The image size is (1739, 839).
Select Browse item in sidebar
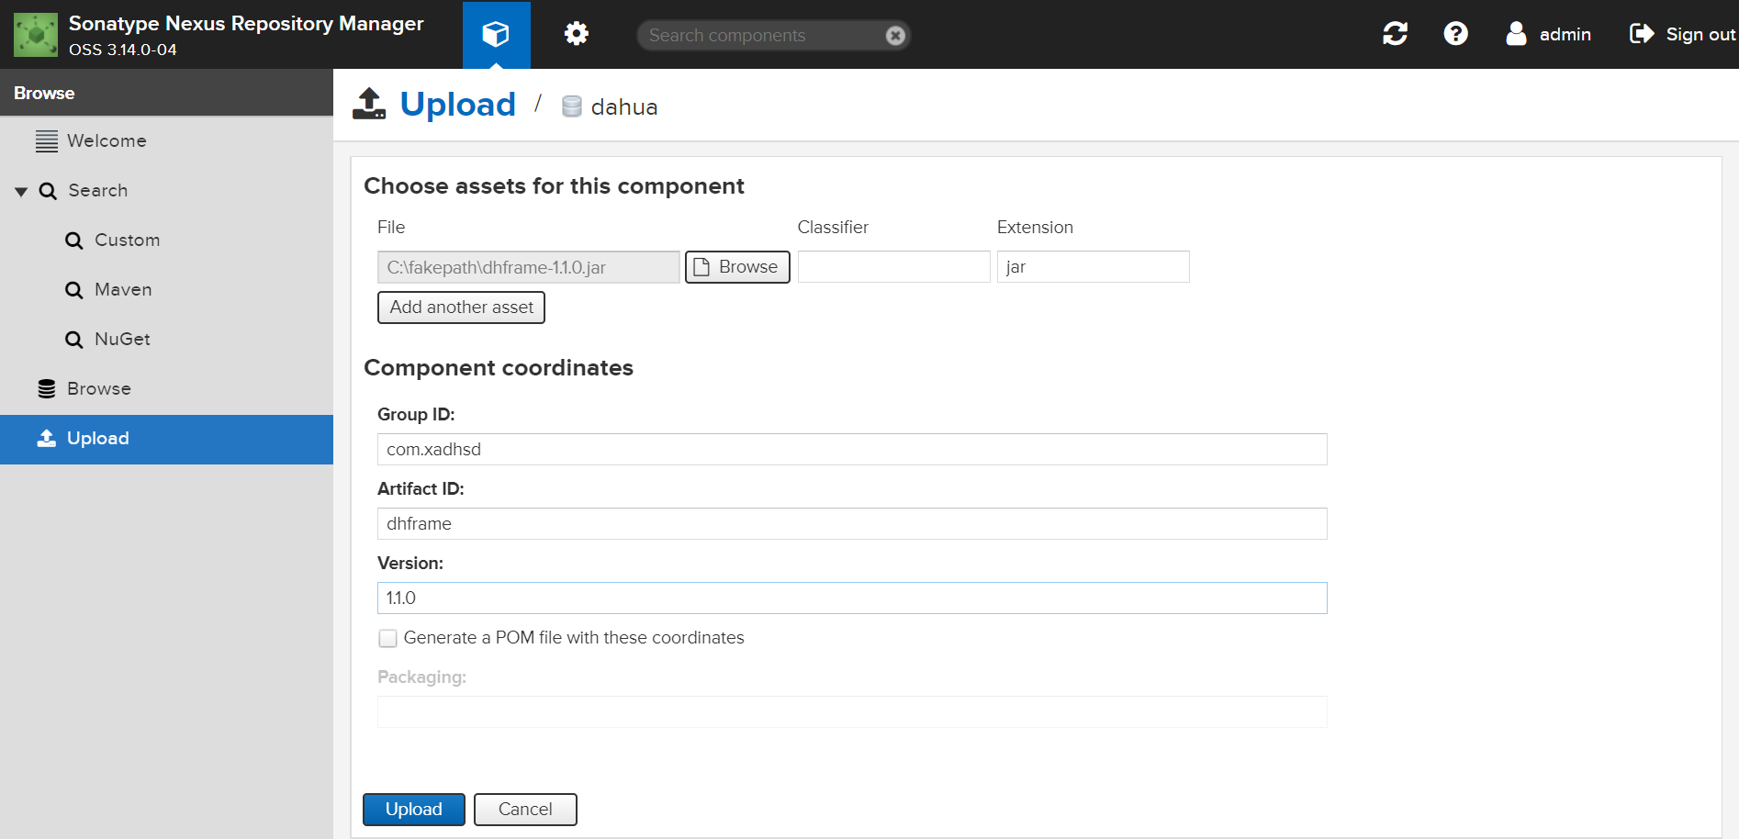[166, 389]
